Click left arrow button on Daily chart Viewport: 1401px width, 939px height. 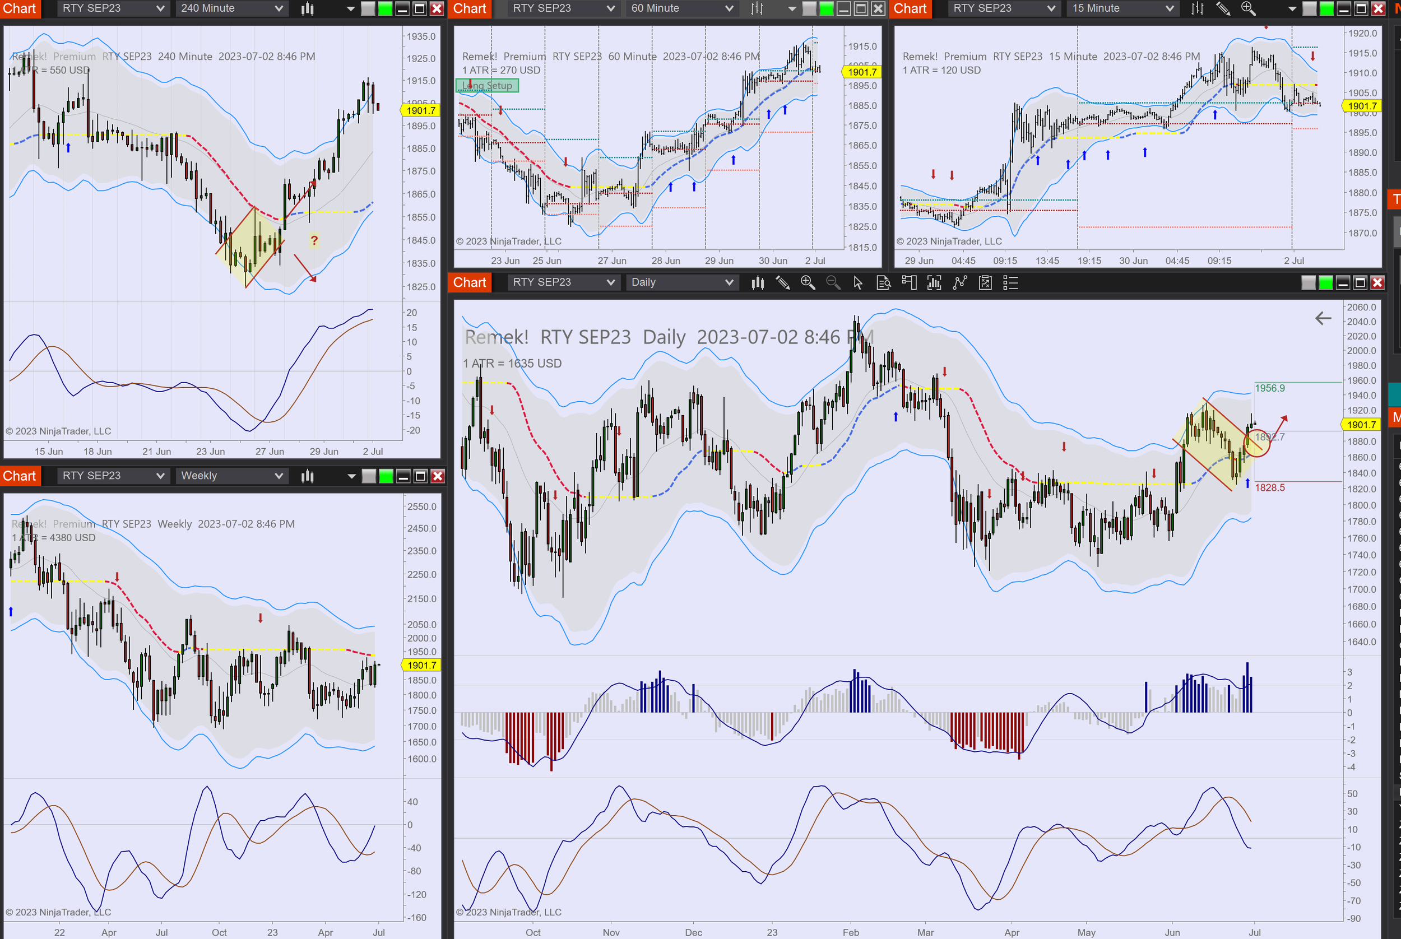[1323, 319]
